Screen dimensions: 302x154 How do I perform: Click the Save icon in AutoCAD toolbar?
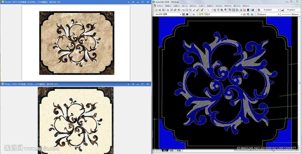tap(163, 10)
